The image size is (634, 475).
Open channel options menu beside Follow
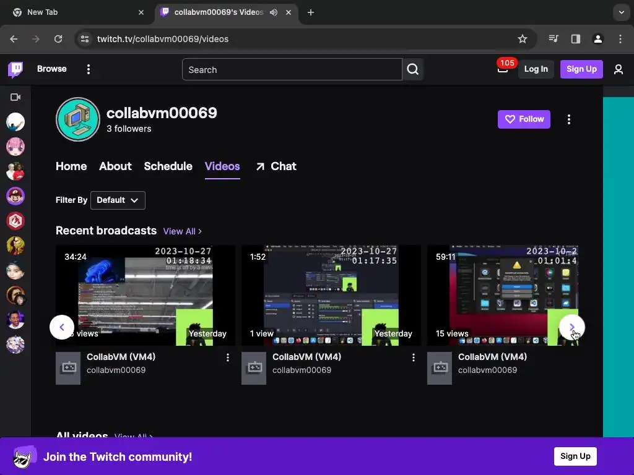pyautogui.click(x=568, y=119)
